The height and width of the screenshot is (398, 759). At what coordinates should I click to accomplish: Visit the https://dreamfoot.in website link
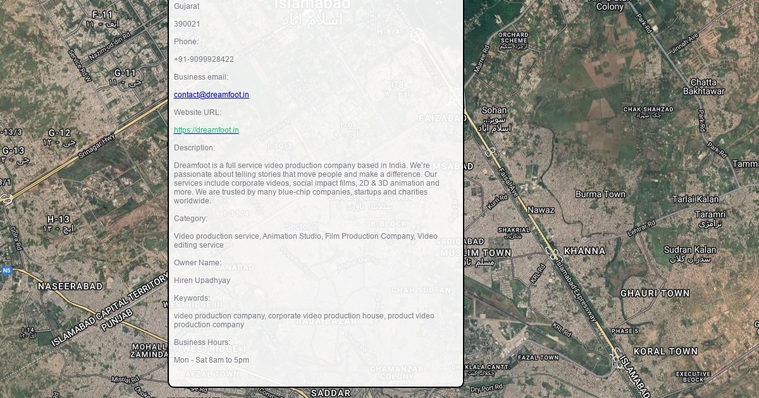206,130
